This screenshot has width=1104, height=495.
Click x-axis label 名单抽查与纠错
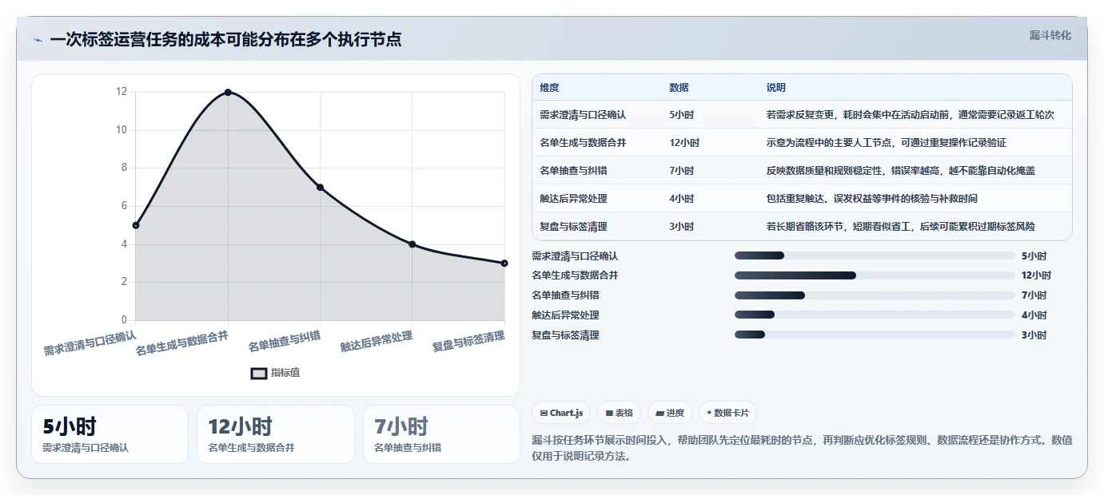click(x=285, y=342)
